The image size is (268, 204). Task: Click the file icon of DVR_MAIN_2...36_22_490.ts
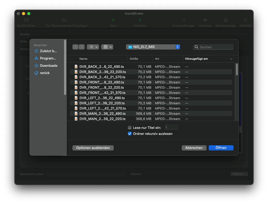pos(76,113)
